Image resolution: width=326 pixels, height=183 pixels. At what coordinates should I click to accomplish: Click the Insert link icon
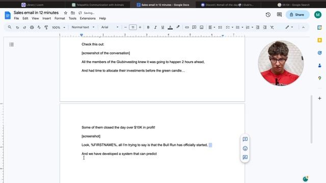point(187,27)
